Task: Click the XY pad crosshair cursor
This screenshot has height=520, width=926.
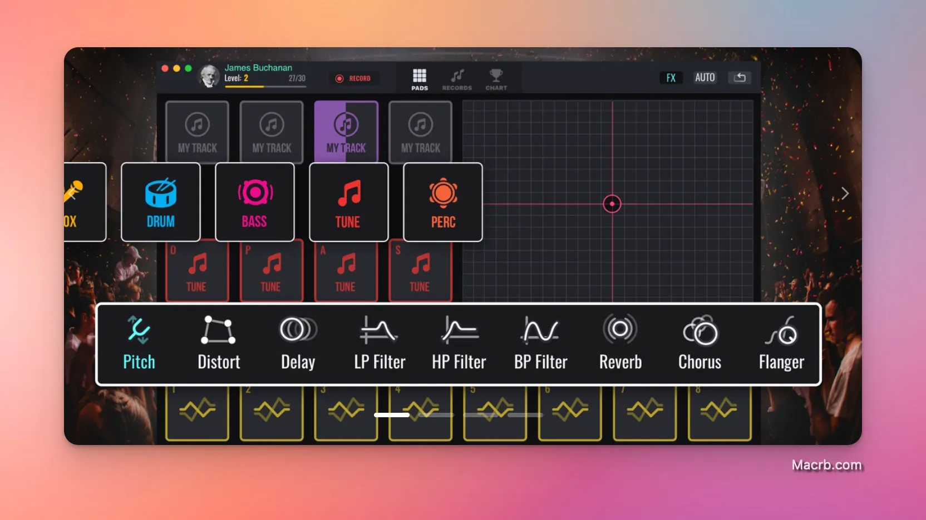Action: (x=612, y=204)
